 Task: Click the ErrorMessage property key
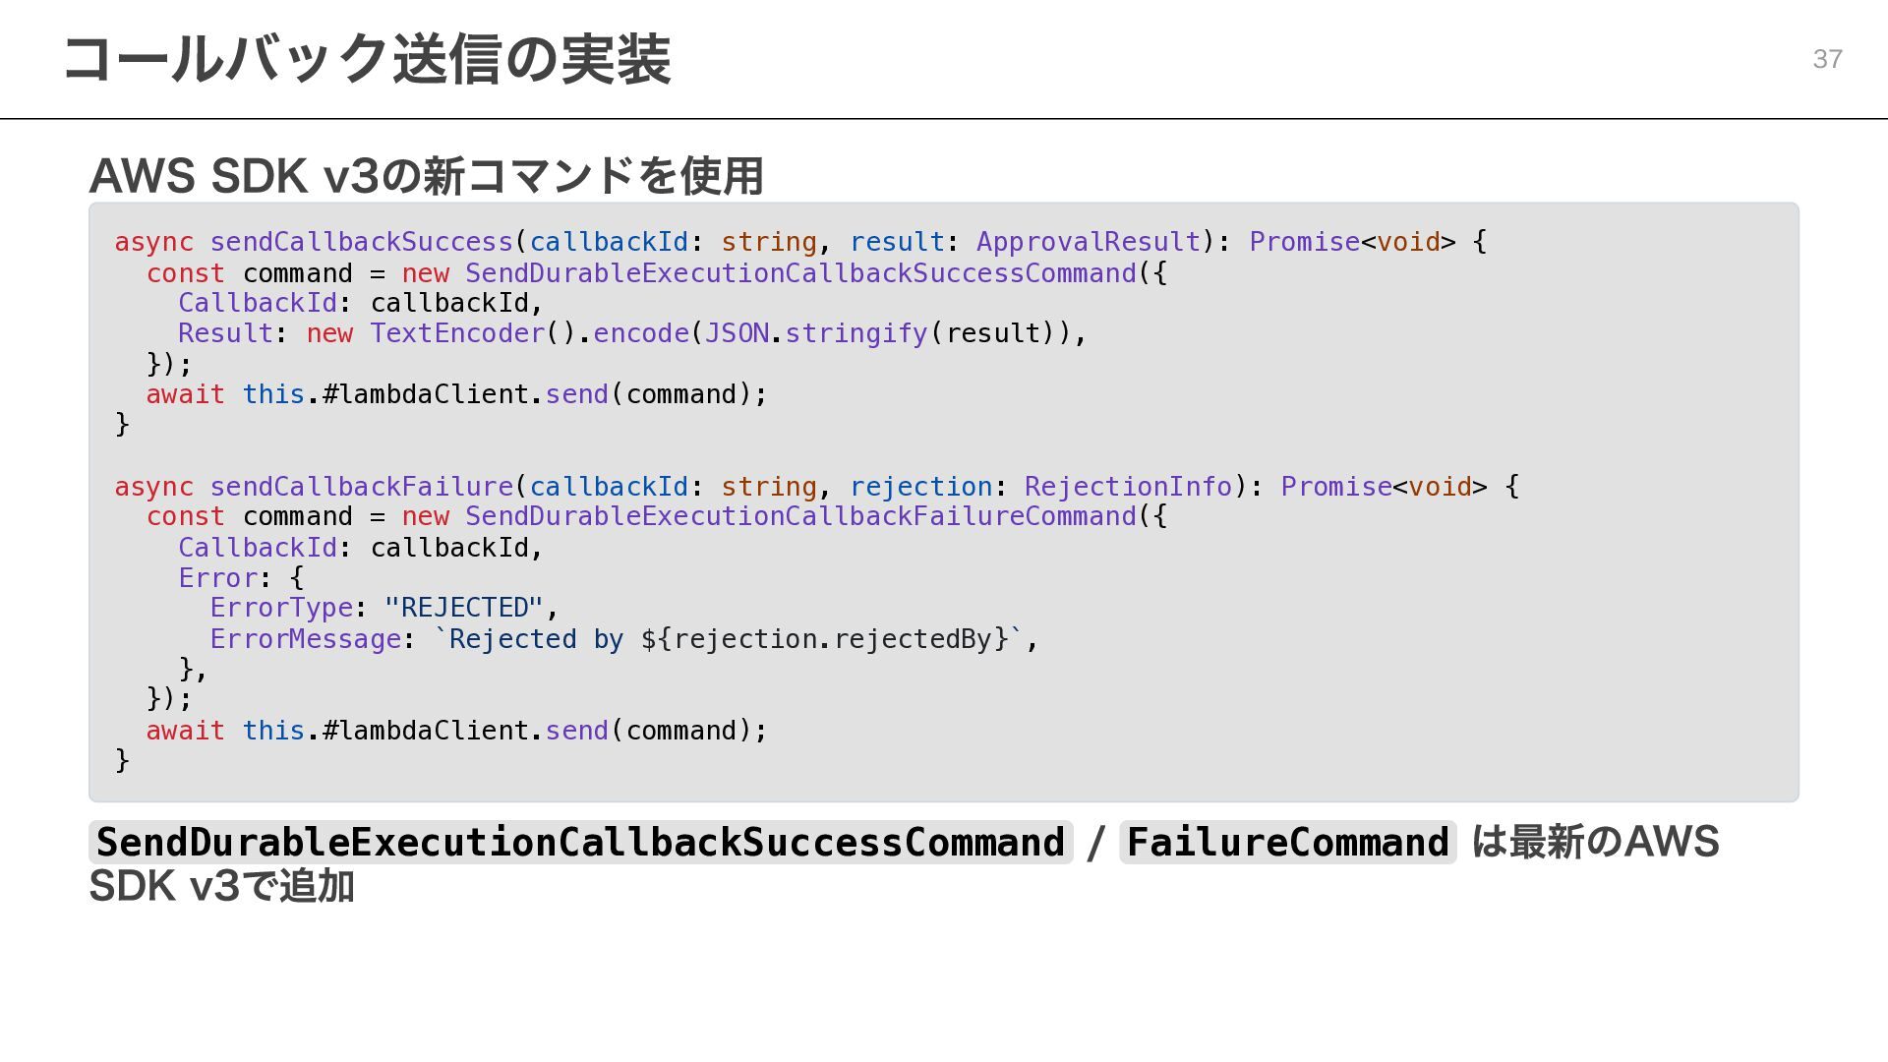click(x=305, y=639)
